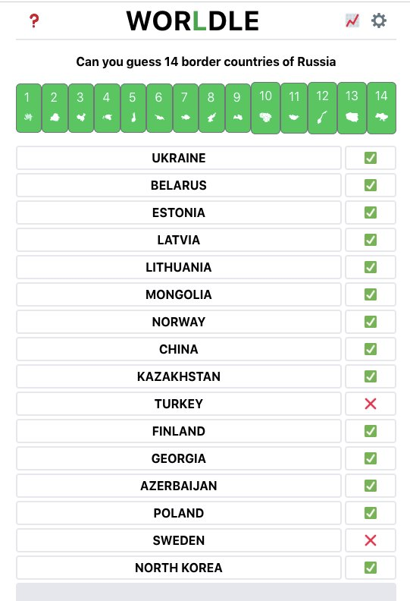Select country silhouette tile number 3
The height and width of the screenshot is (601, 410).
pos(81,108)
